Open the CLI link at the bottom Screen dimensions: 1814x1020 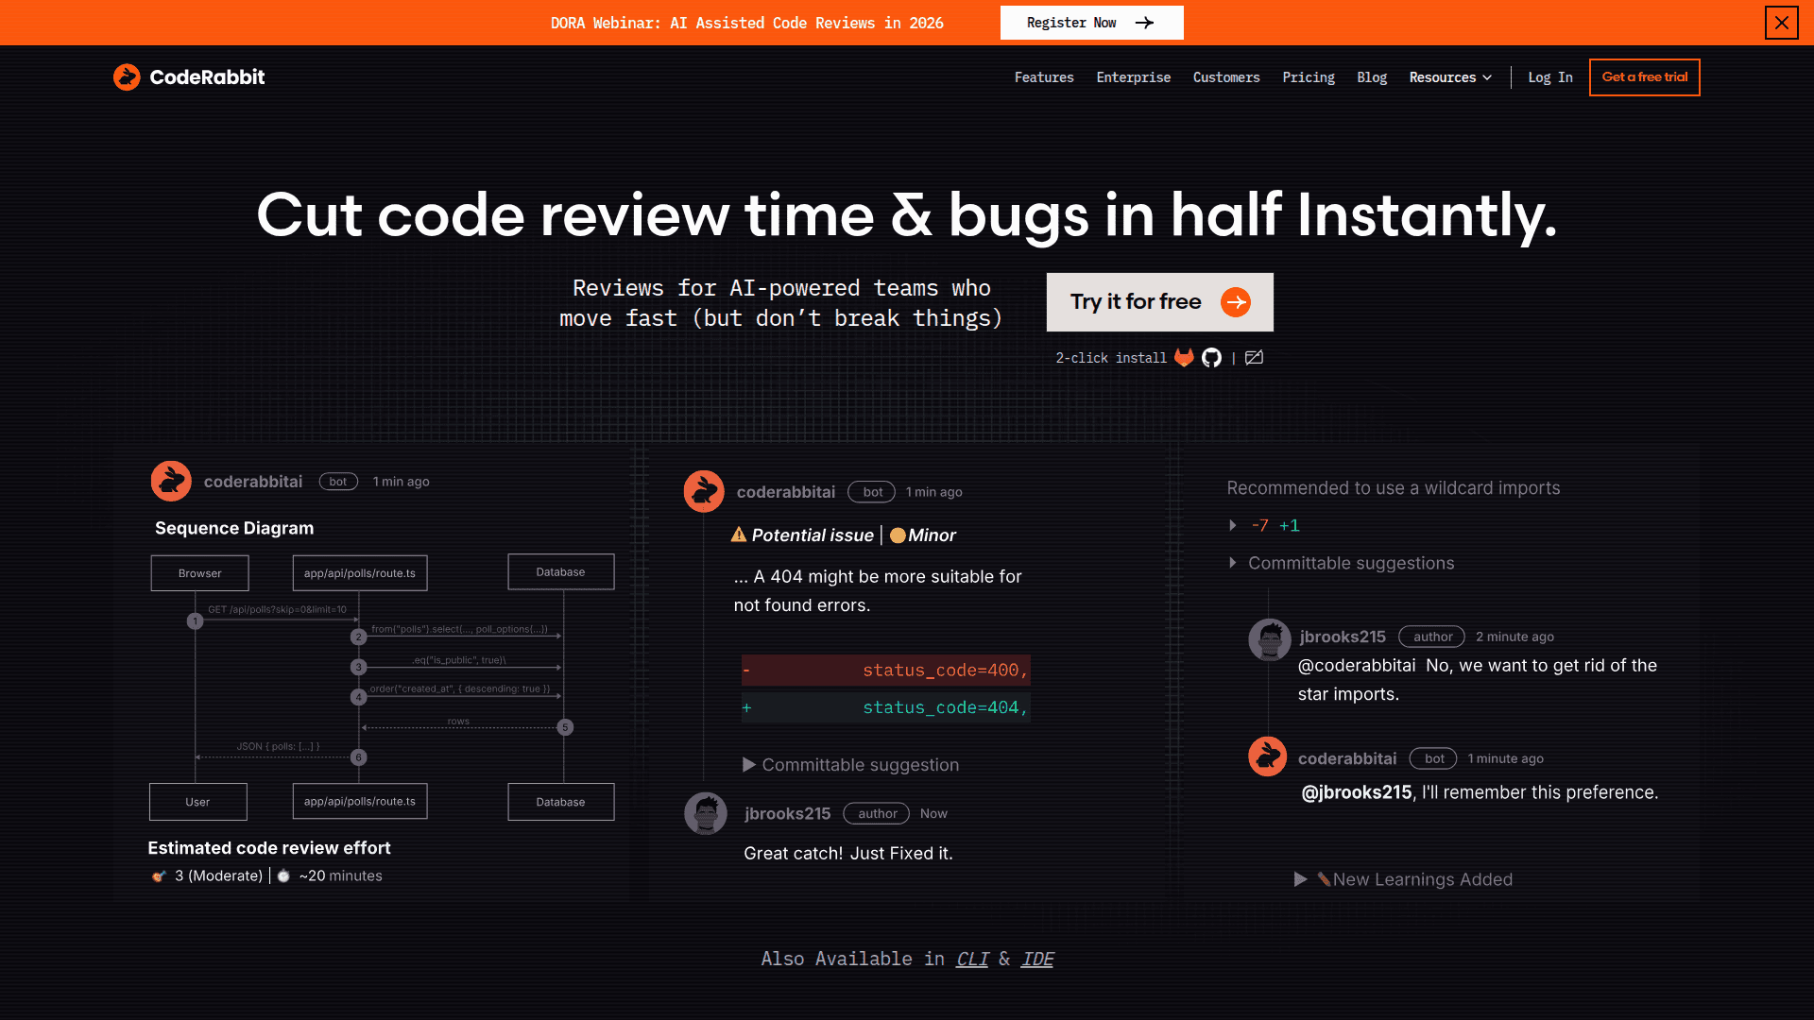click(x=972, y=959)
